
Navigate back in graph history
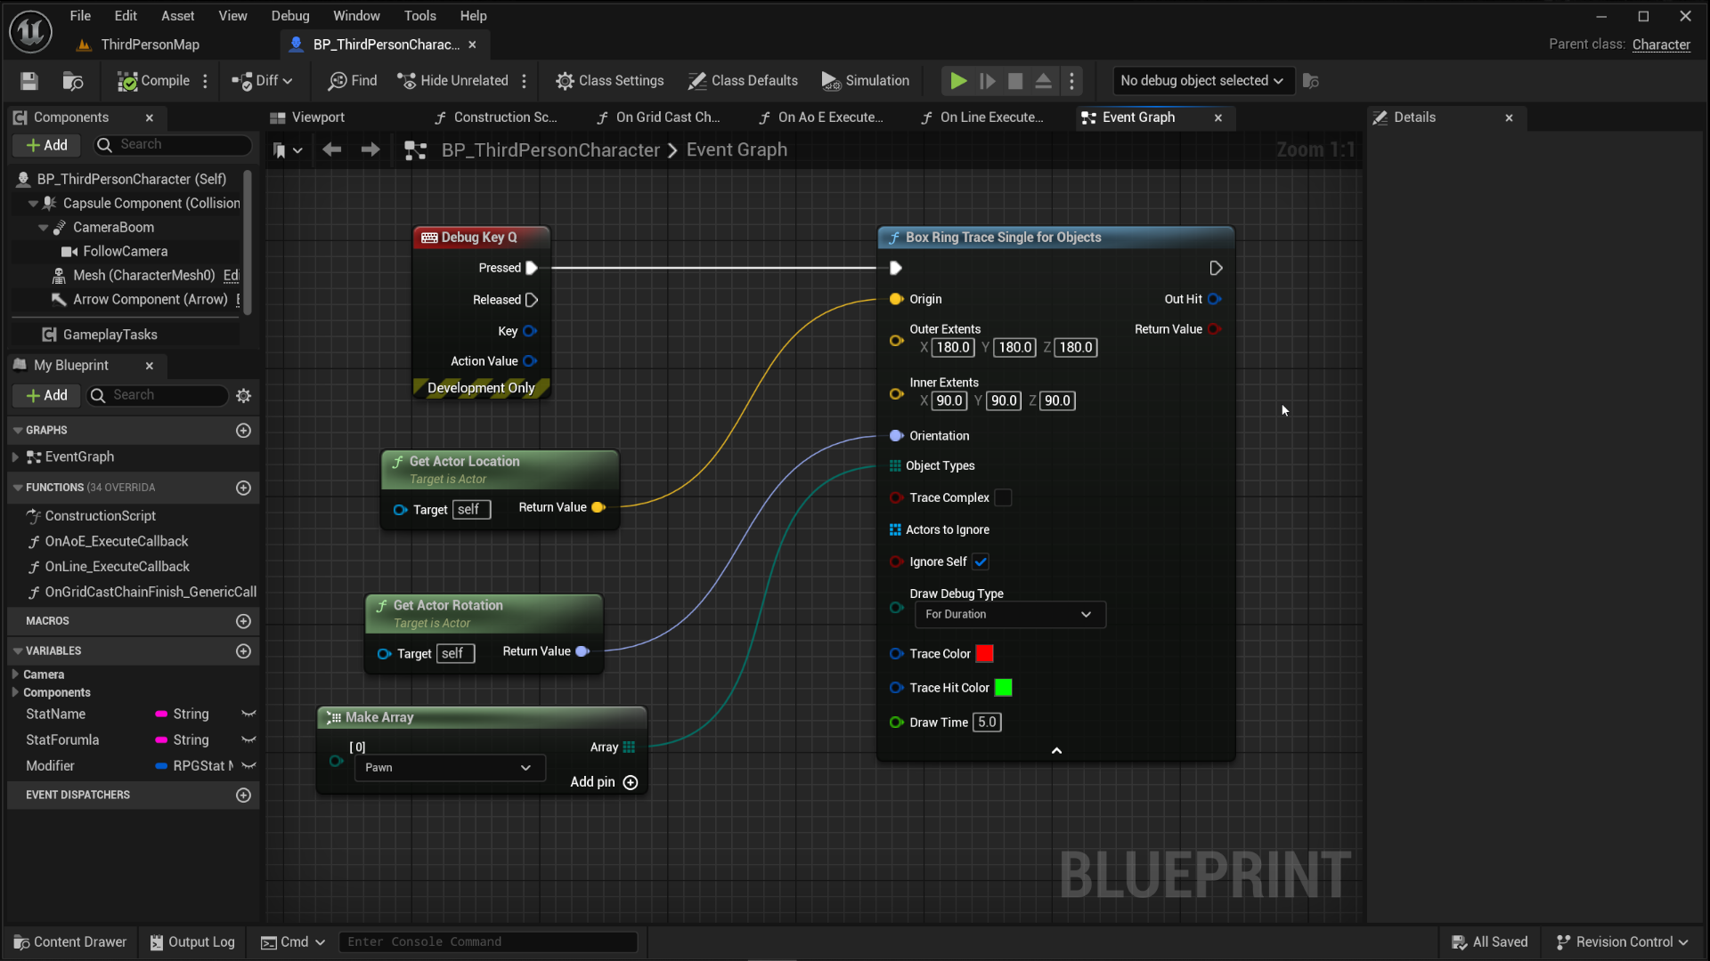pyautogui.click(x=332, y=150)
